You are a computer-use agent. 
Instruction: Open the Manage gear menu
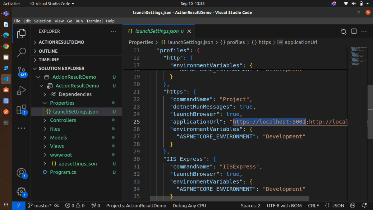21,192
